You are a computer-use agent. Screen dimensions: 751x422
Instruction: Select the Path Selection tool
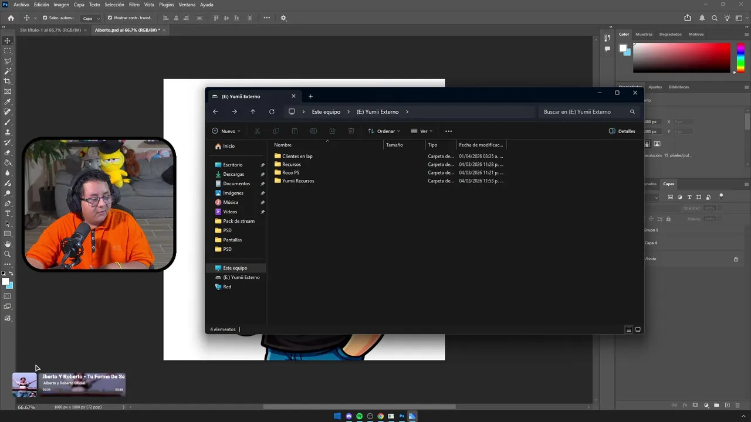click(x=8, y=223)
